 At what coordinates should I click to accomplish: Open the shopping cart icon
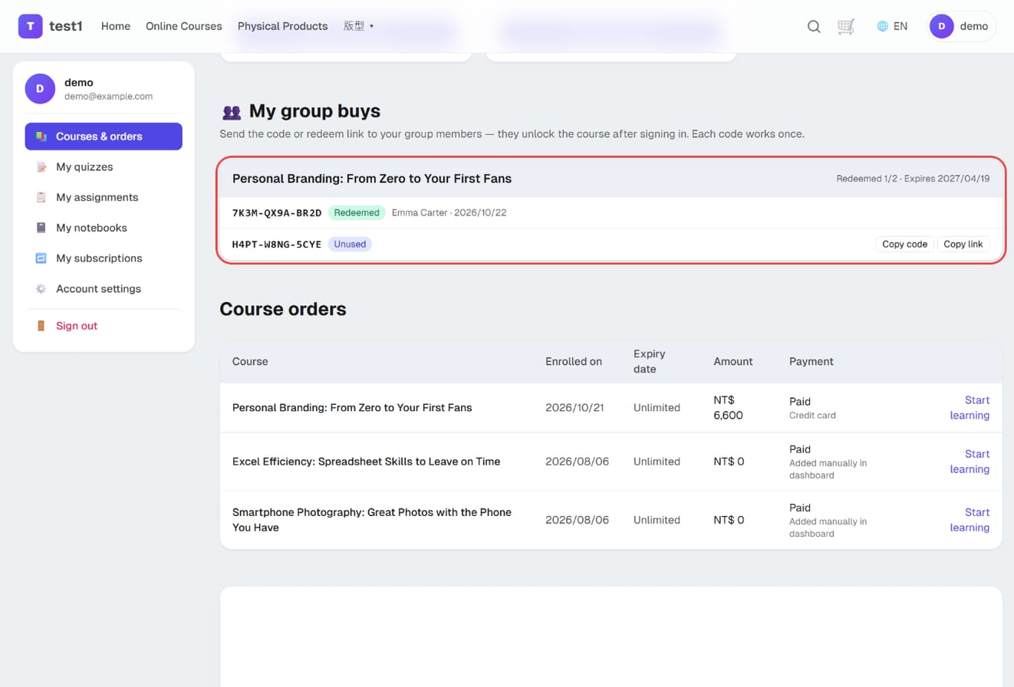click(x=846, y=26)
